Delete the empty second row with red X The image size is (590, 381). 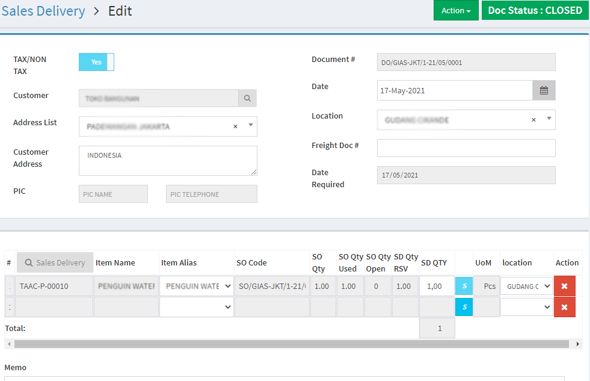pyautogui.click(x=564, y=307)
